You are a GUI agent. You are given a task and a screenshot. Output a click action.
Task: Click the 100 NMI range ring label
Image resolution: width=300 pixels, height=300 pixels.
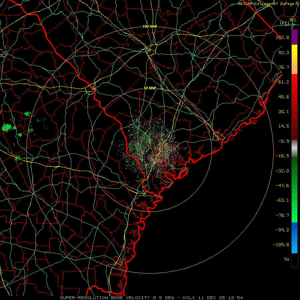click(150, 26)
